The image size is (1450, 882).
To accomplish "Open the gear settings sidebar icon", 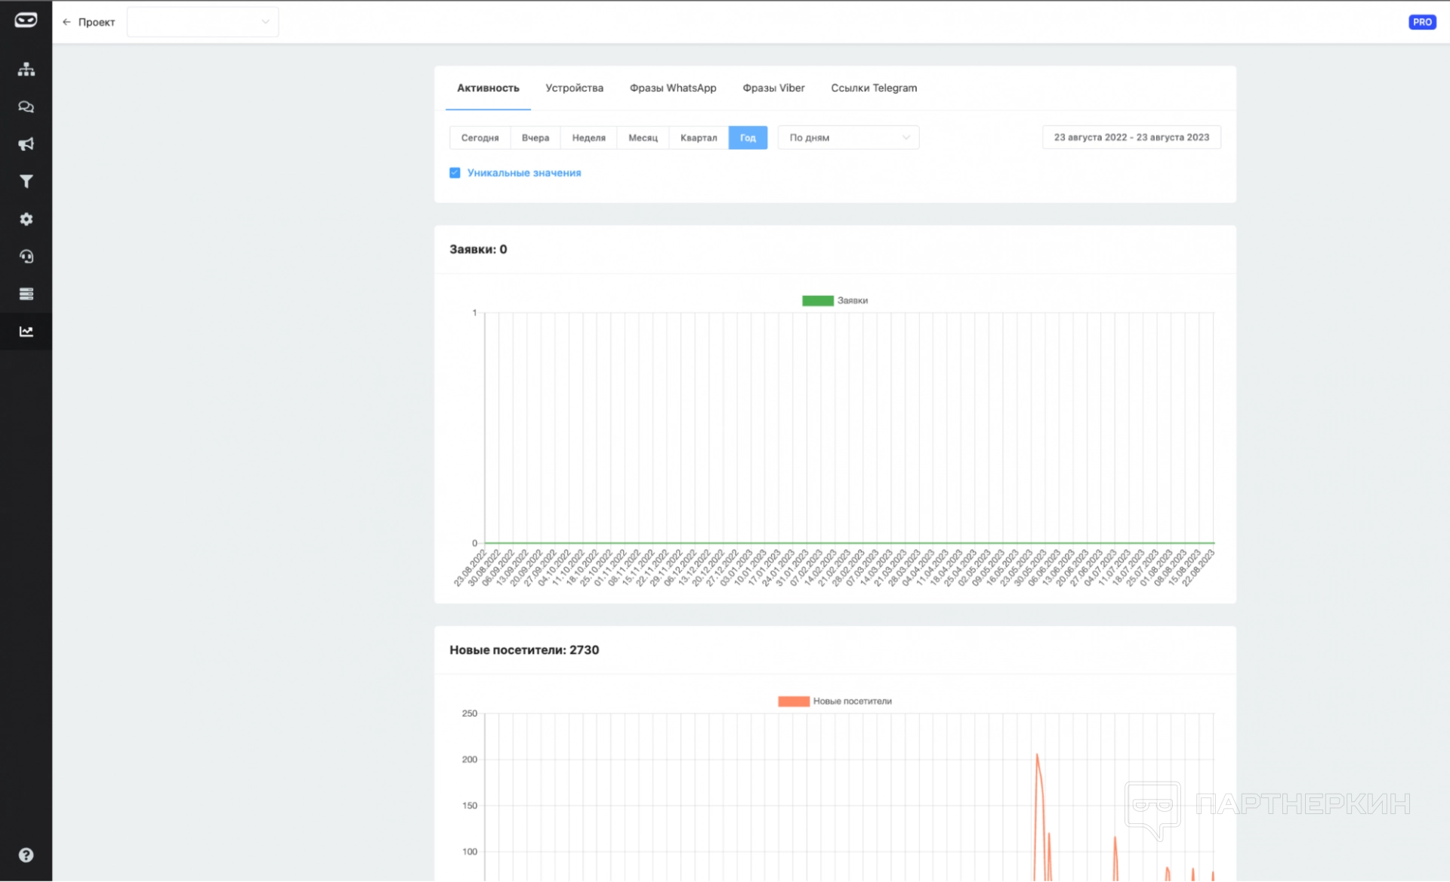I will pyautogui.click(x=26, y=219).
